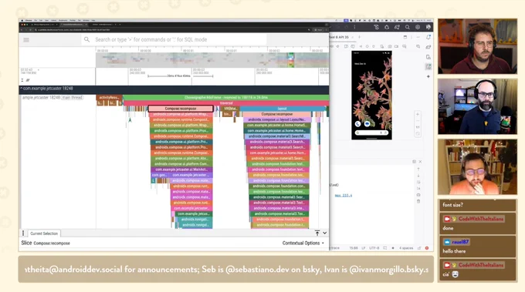Click '4 spaces' indent setting in status bar
This screenshot has width=525, height=292.
[406, 248]
